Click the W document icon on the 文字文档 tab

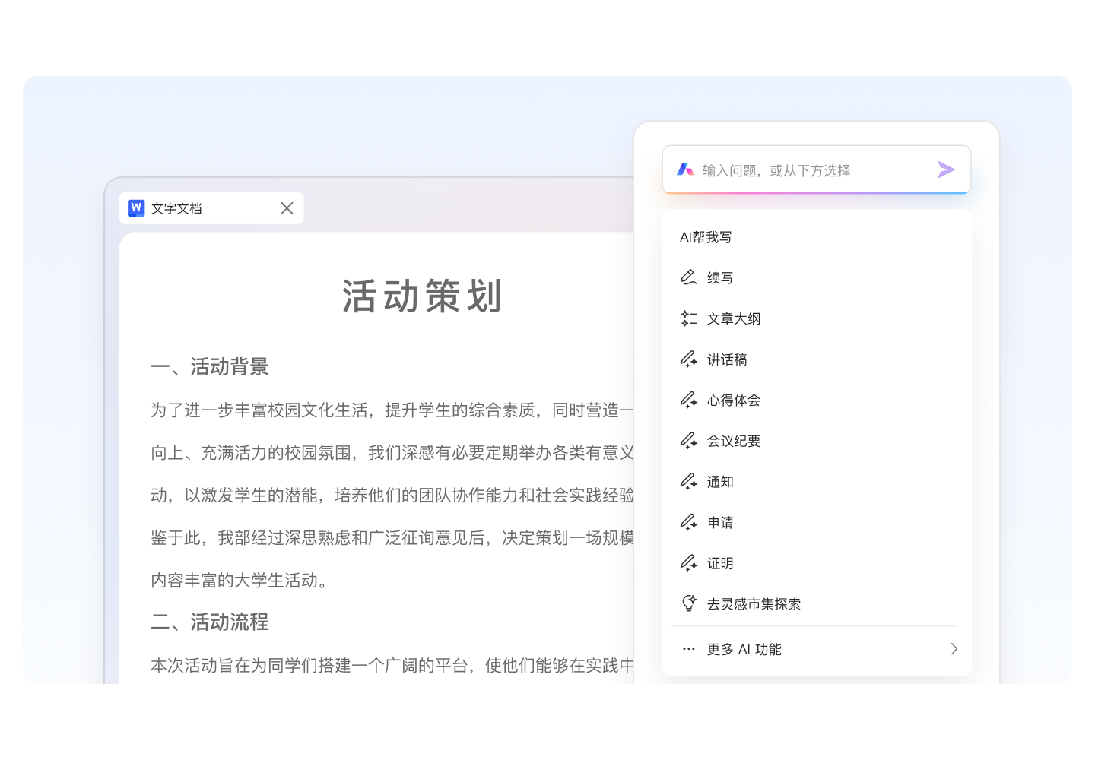tap(135, 207)
